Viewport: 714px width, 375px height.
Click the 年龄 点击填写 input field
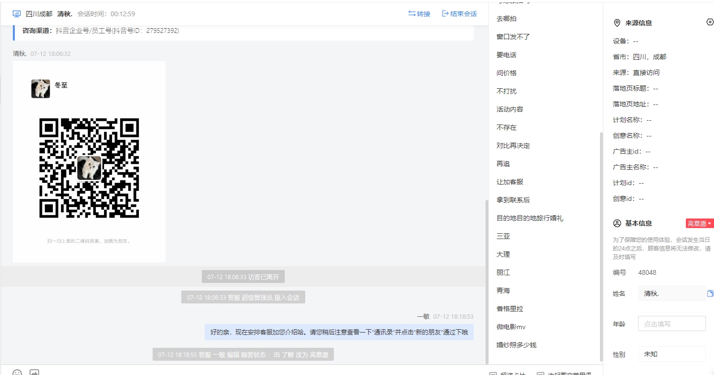pos(672,323)
